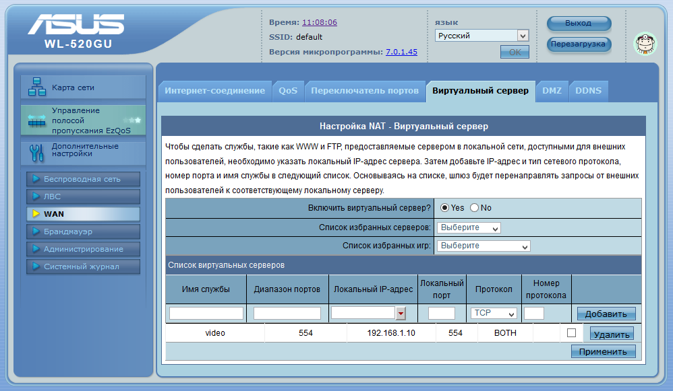The width and height of the screenshot is (673, 391).
Task: Click the doctor mascot icon
Action: click(x=645, y=44)
